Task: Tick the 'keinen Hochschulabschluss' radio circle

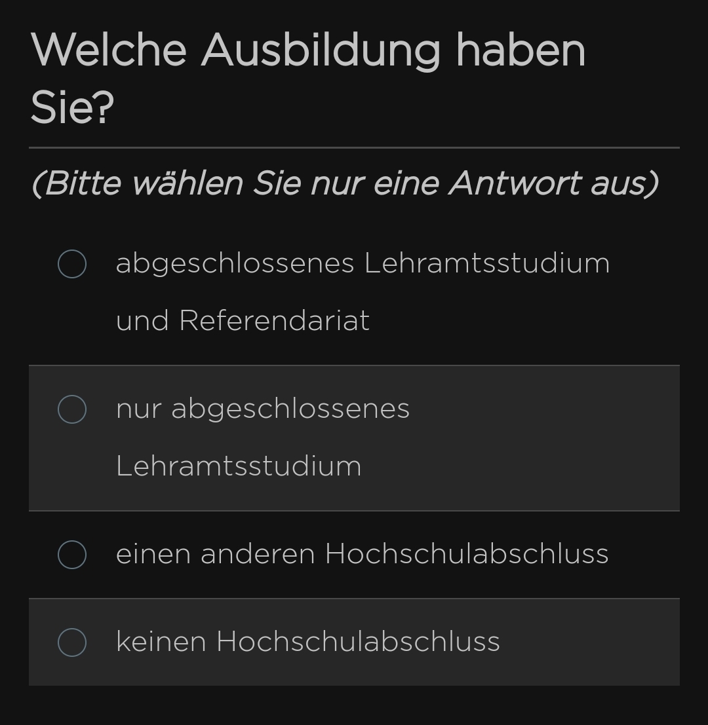Action: pyautogui.click(x=72, y=642)
